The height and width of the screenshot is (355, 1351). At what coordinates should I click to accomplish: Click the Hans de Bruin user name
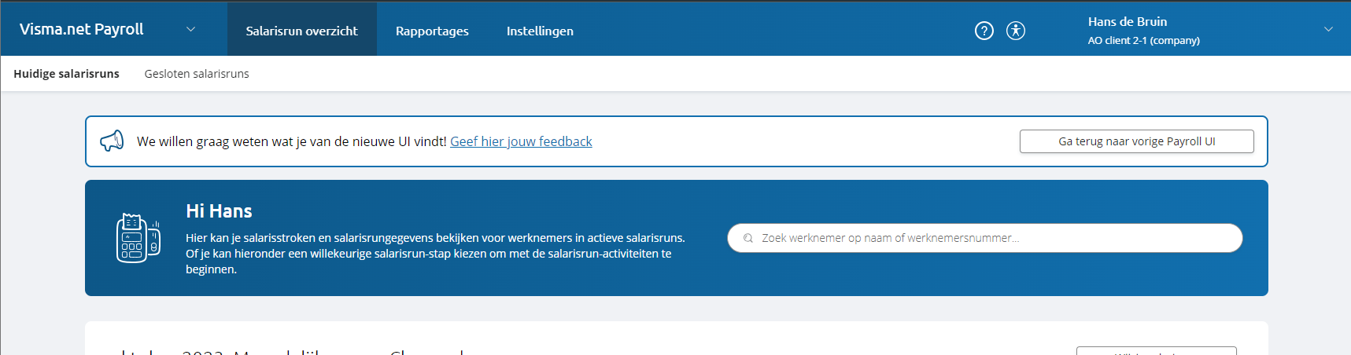point(1127,22)
